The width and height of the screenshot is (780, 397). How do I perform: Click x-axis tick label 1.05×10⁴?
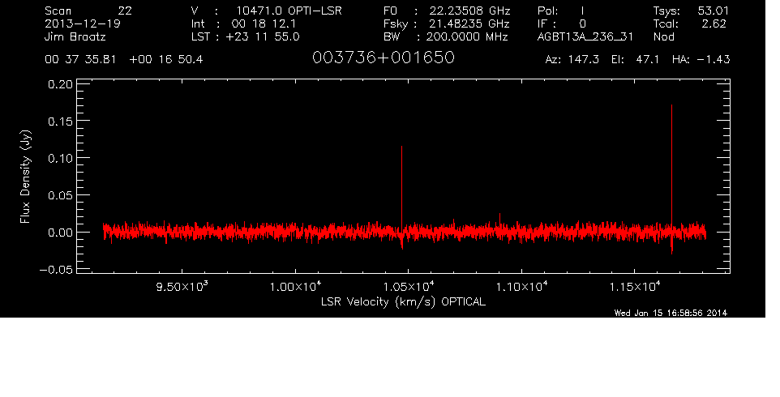408,286
